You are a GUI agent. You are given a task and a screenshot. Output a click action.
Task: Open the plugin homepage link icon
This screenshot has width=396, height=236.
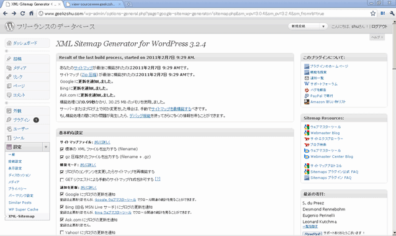307,66
